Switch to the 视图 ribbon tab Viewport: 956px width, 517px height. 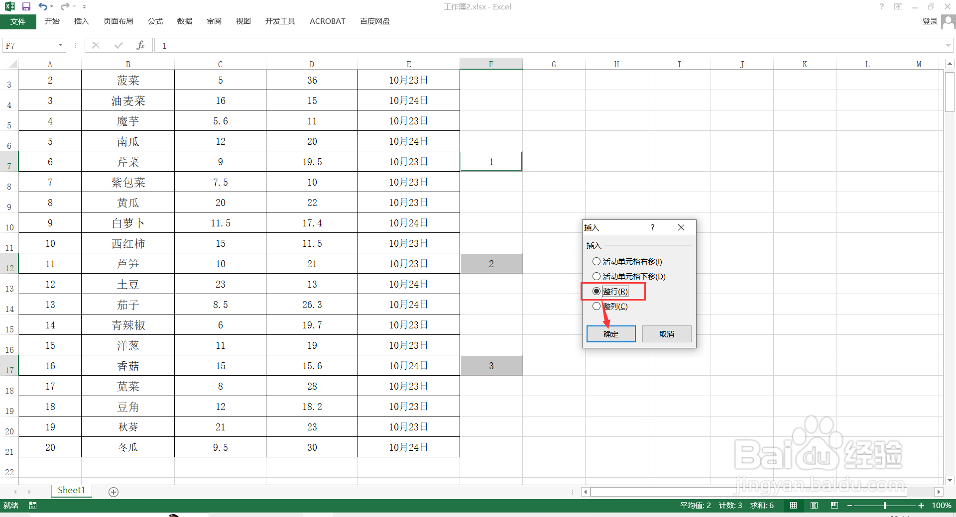[243, 21]
